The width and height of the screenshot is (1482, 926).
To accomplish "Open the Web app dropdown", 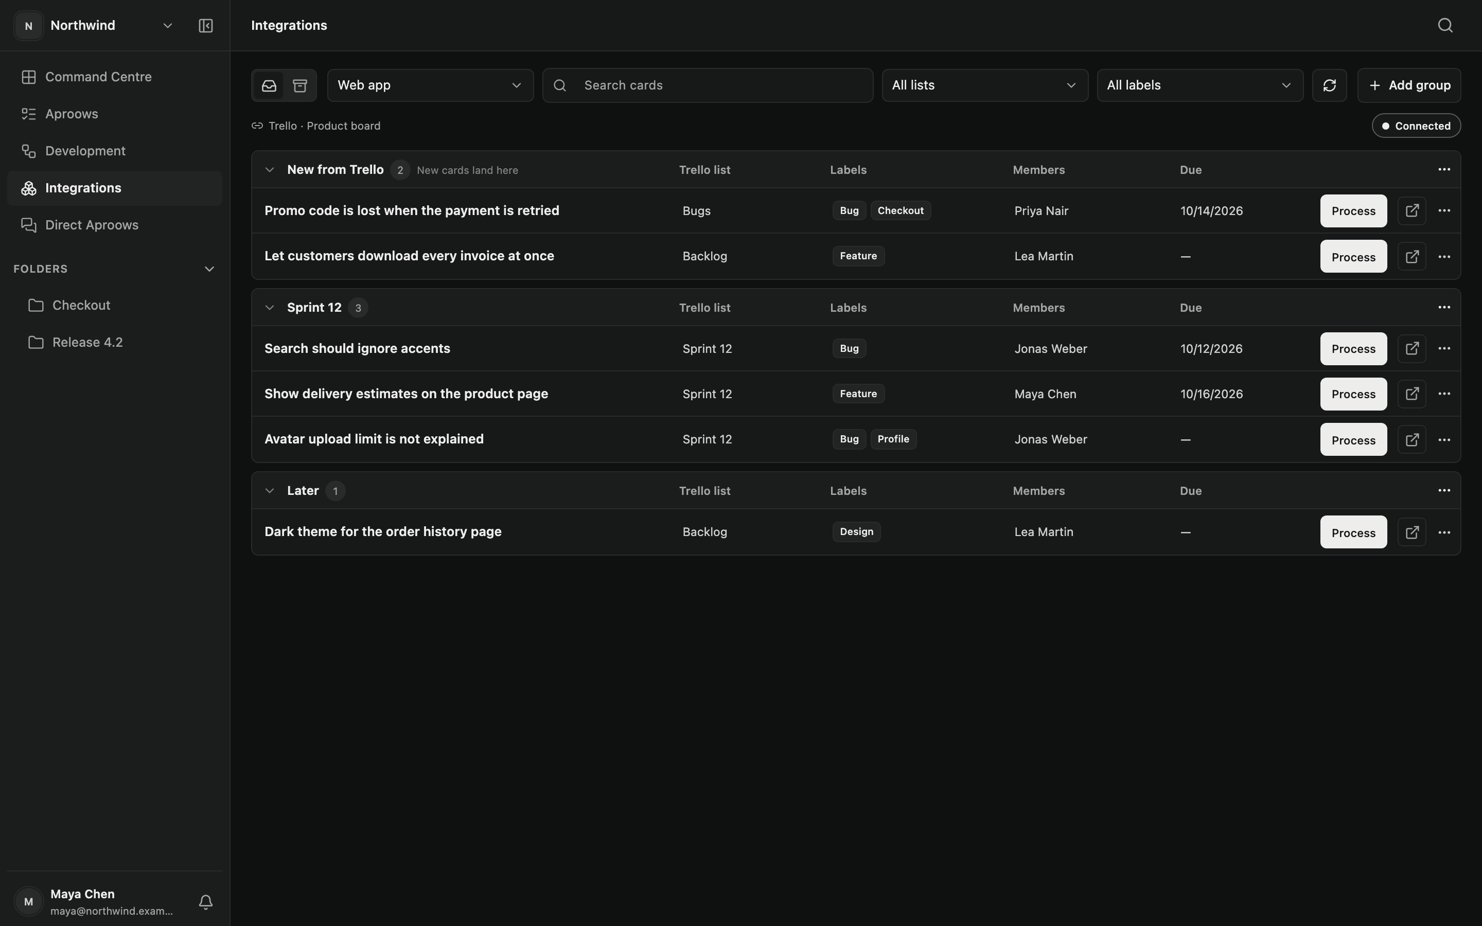I will click(431, 85).
